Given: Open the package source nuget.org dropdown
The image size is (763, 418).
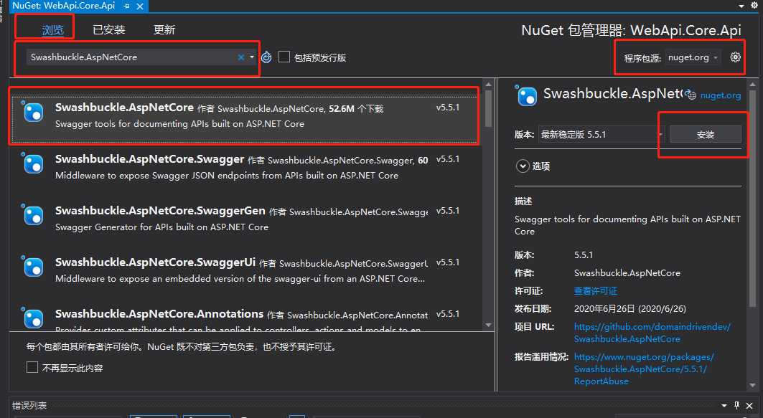Looking at the screenshot, I should tap(693, 57).
